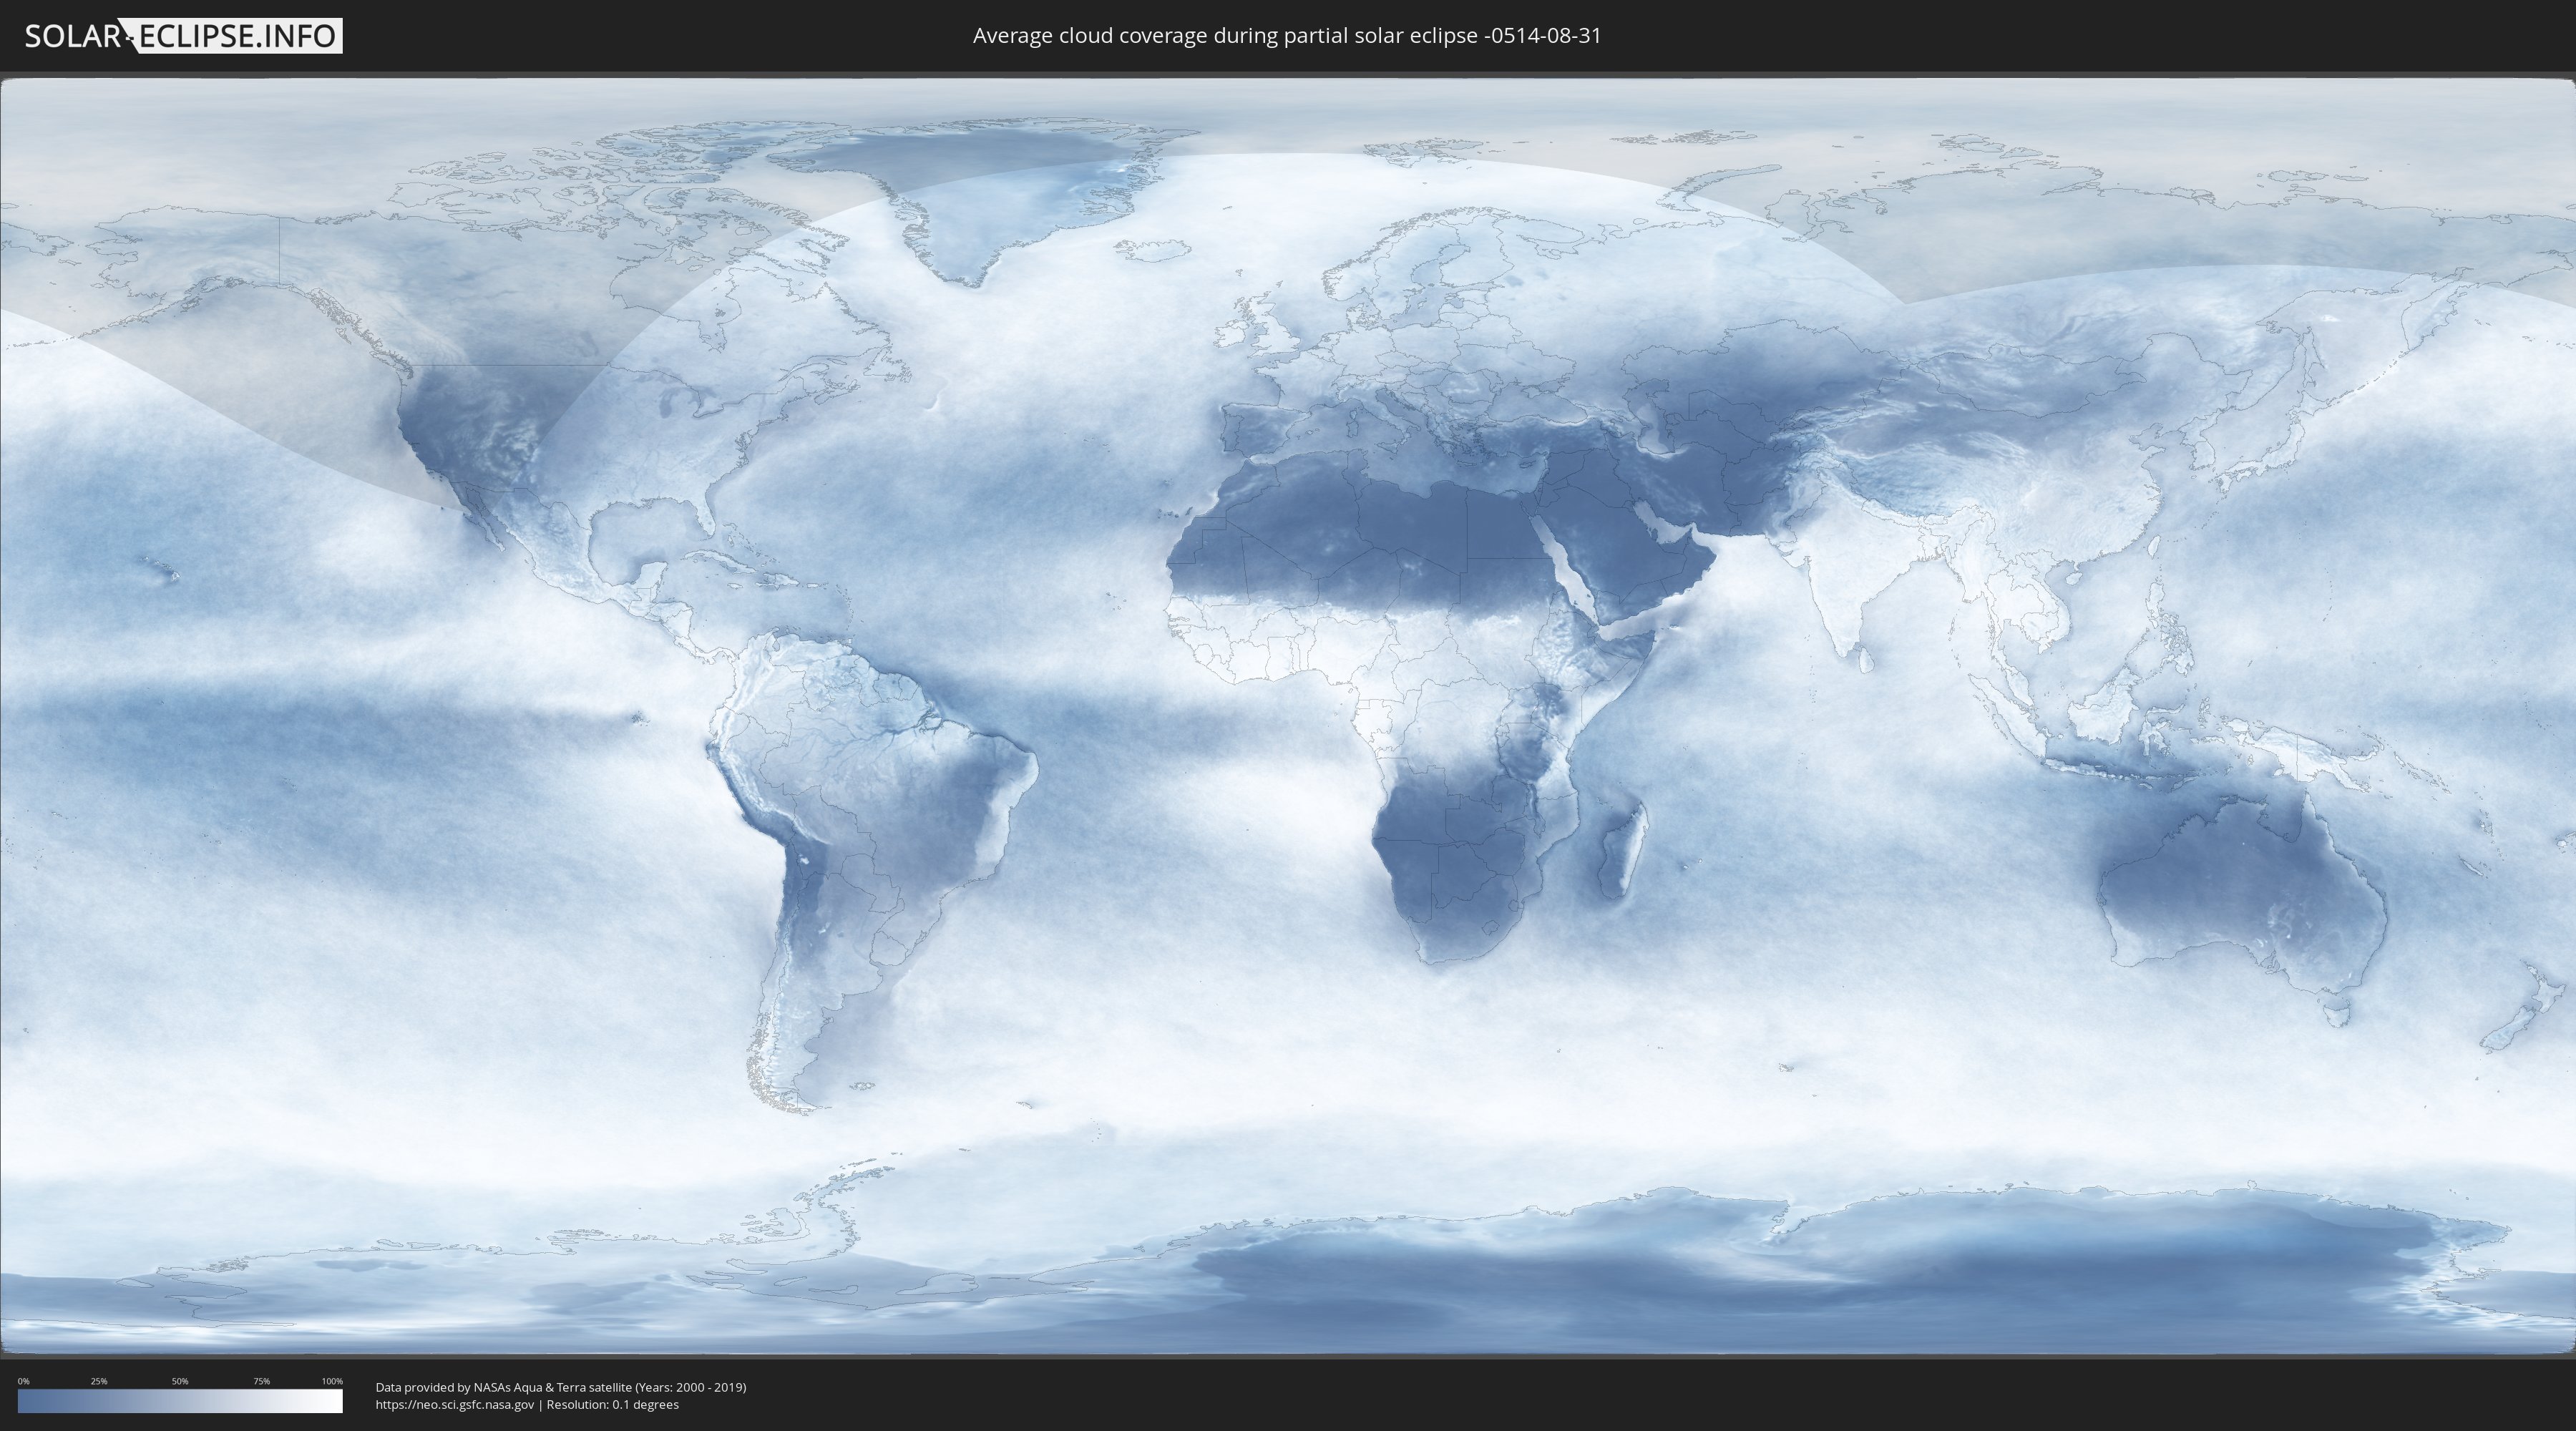Screen dimensions: 2576x1431
Task: Click the '50%' legend label
Action: (180, 1381)
